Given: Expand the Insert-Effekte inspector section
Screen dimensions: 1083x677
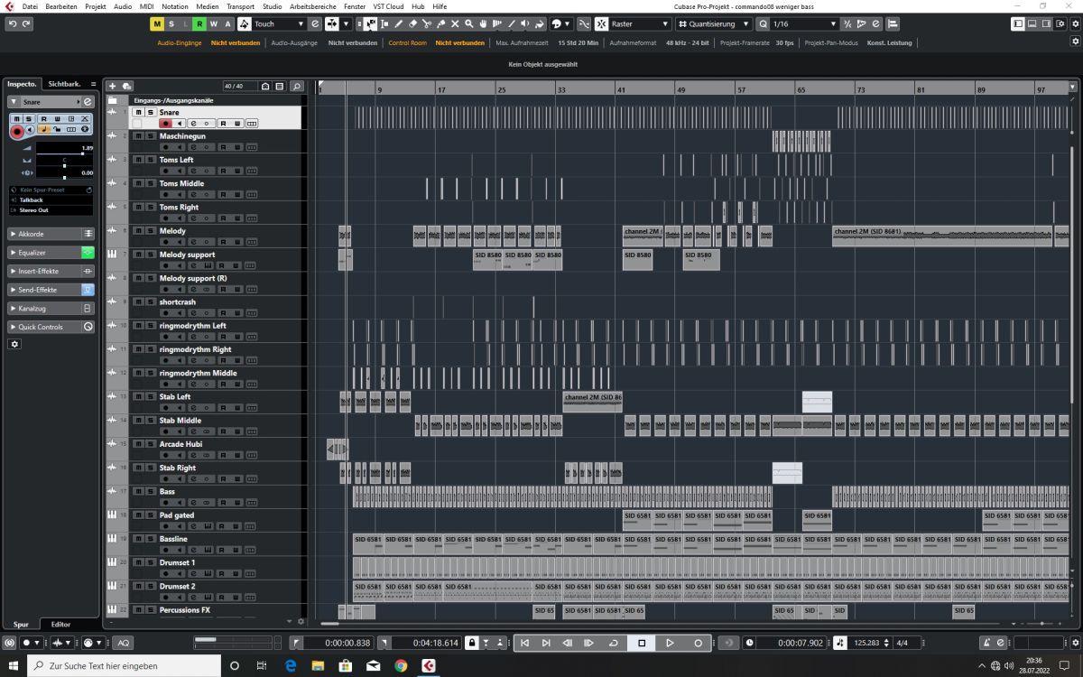Looking at the screenshot, I should coord(51,271).
